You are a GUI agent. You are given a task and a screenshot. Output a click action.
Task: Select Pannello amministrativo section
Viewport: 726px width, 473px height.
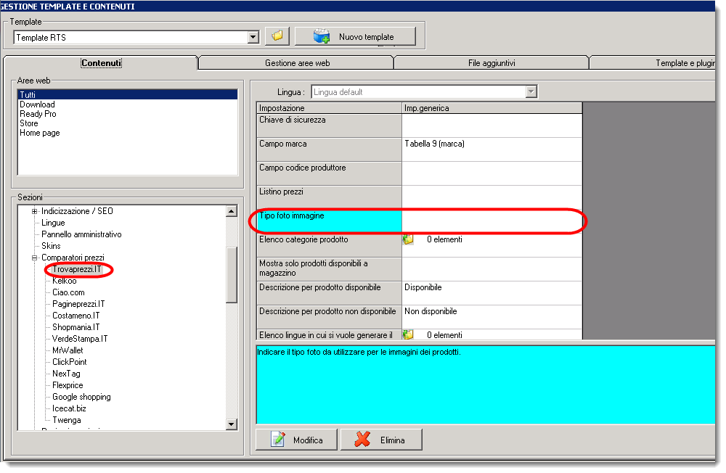coord(81,234)
